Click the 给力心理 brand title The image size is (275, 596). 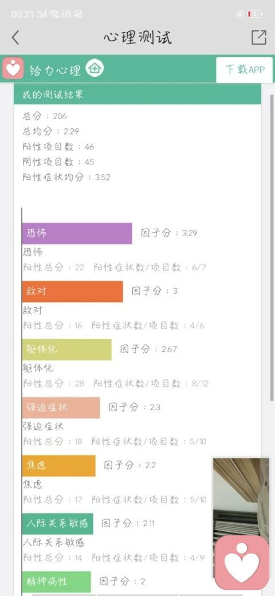[x=55, y=70]
